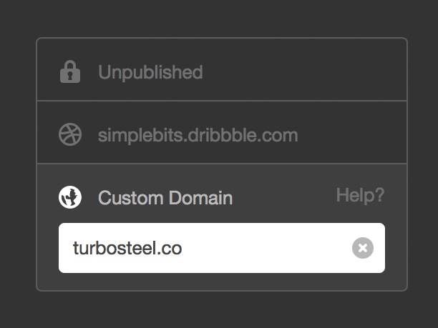Screen dimensions: 438x328
Task: Choose the simplebits.dribbble.com address text
Action: coord(198,136)
